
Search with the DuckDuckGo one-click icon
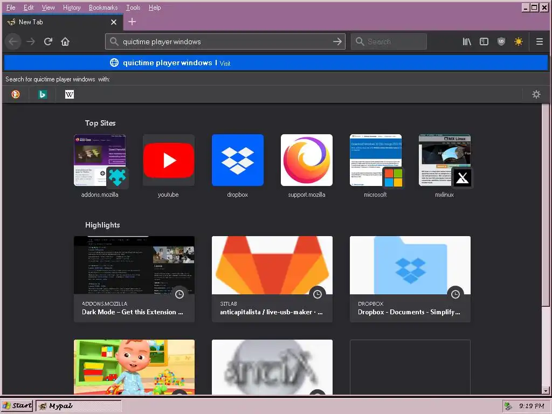[x=16, y=94]
